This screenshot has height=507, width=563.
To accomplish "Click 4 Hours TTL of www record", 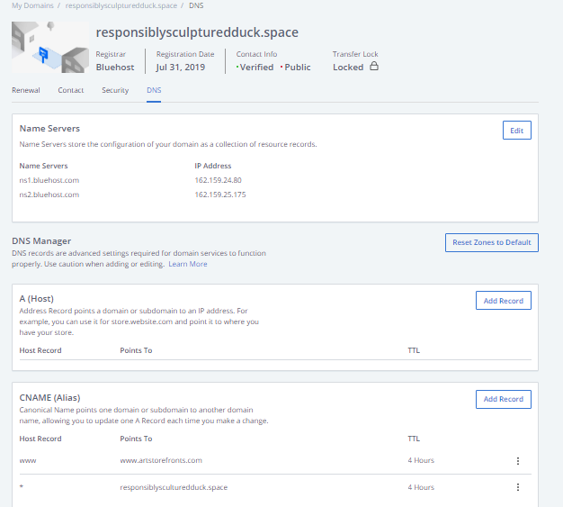I will pos(421,460).
